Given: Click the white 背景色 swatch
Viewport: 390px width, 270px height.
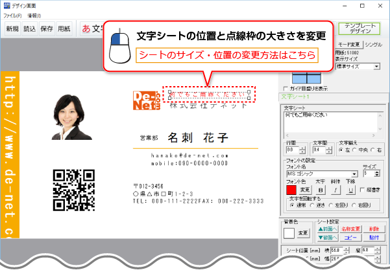Looking at the screenshot, I should click(289, 233).
